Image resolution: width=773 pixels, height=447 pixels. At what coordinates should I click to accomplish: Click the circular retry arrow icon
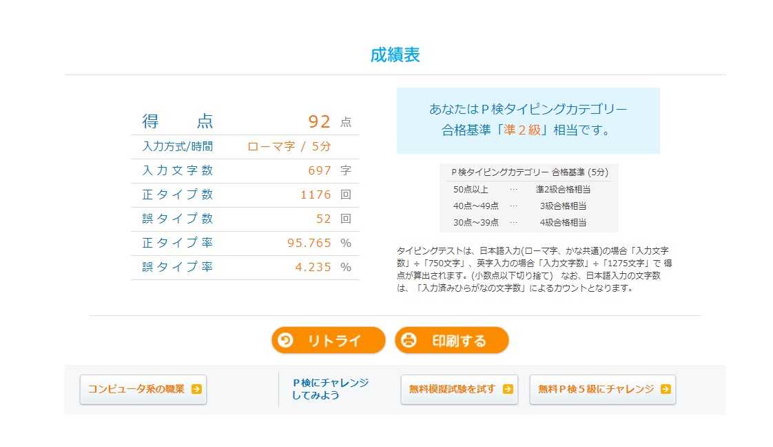[285, 340]
